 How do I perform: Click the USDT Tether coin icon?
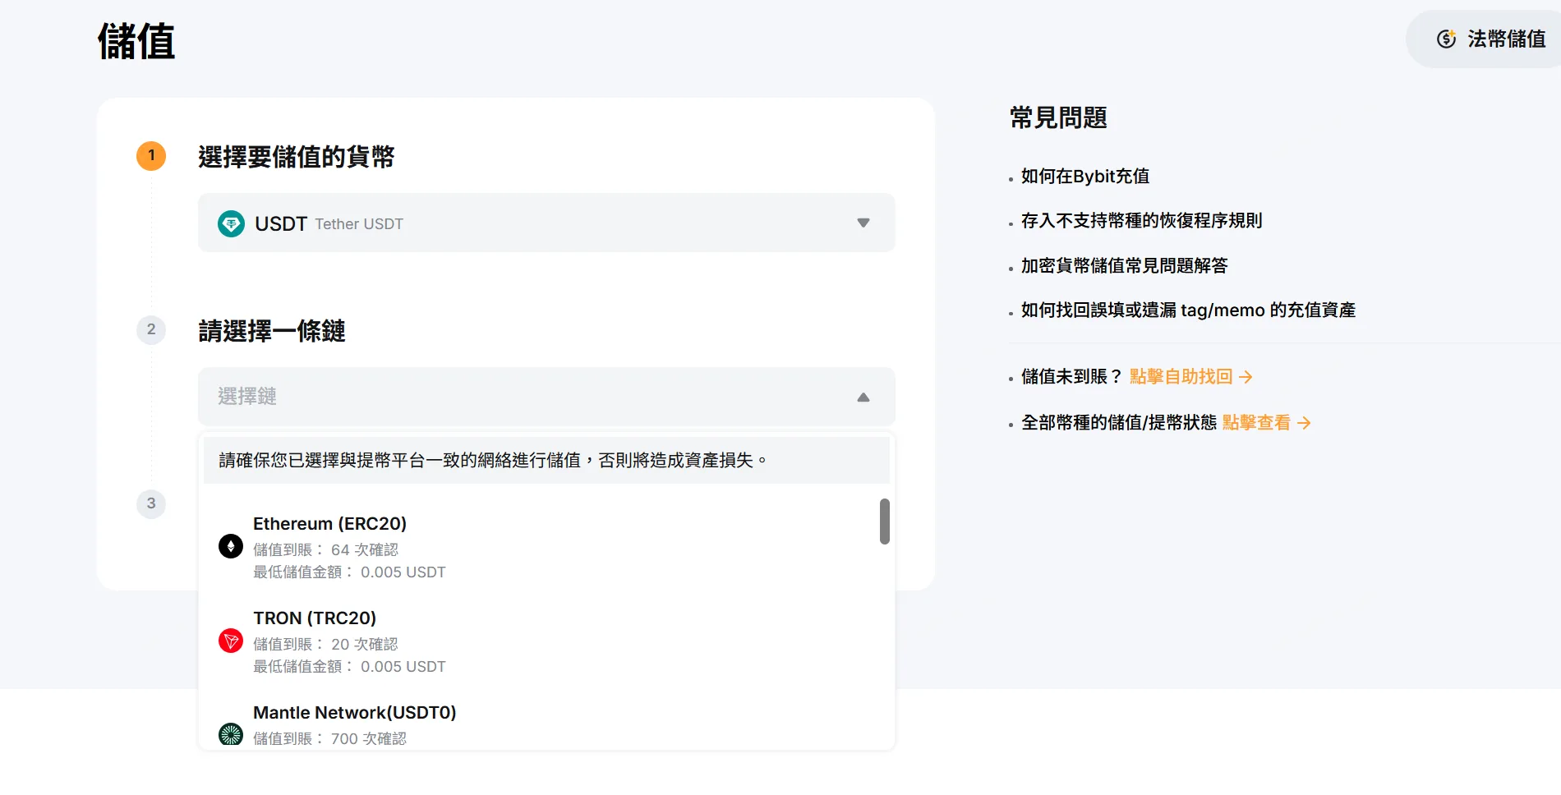(231, 223)
